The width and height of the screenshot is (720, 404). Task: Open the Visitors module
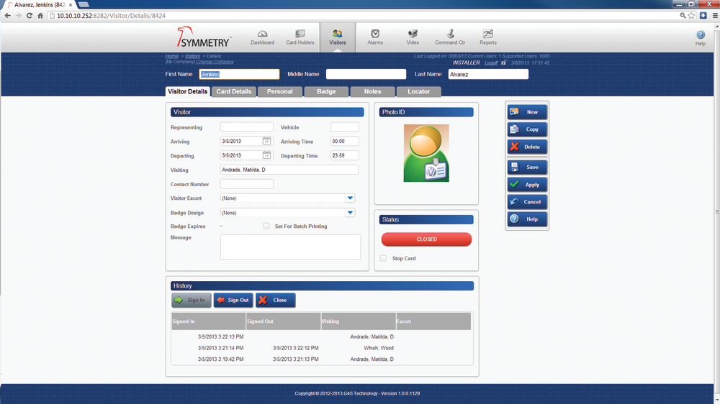[x=338, y=37]
